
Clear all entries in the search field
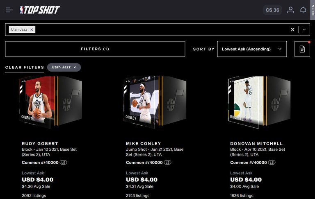click(x=292, y=29)
